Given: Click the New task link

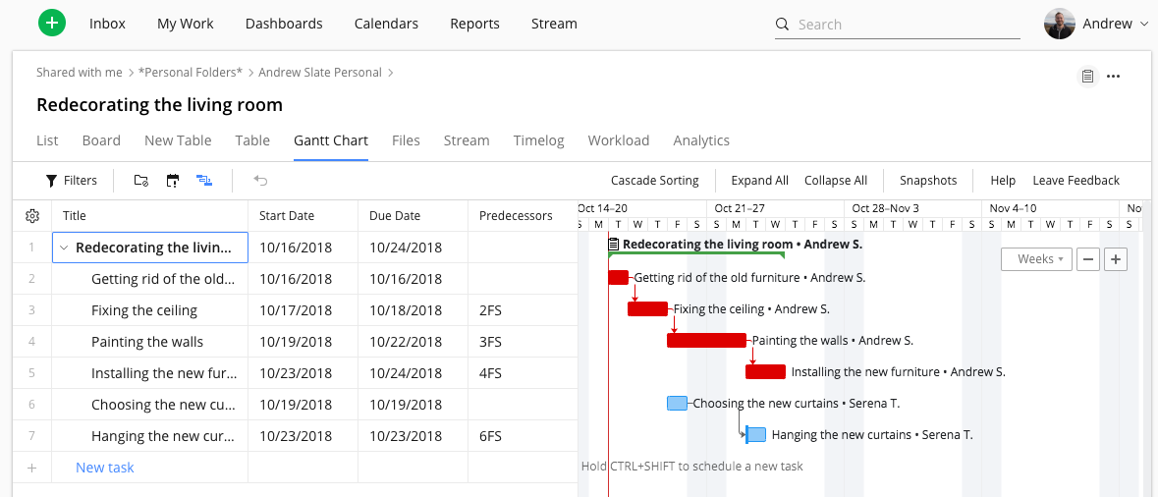Looking at the screenshot, I should 105,468.
